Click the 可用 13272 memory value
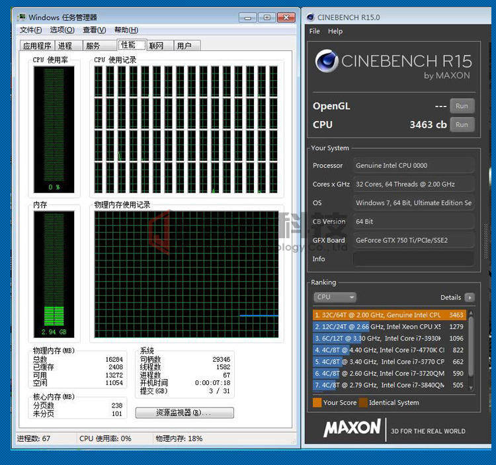 114,375
